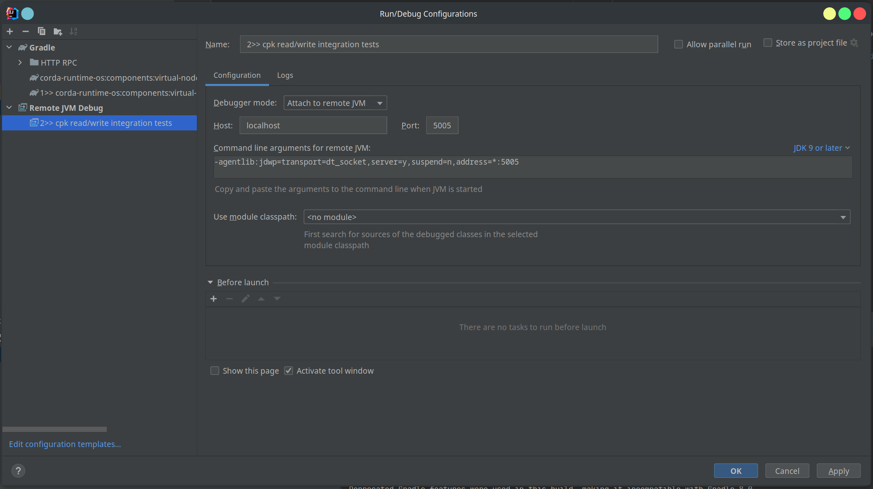Copy configuration icon in left toolbar
The height and width of the screenshot is (489, 873).
point(41,31)
